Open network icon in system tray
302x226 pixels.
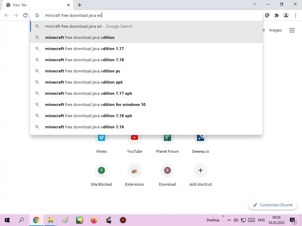(x=243, y=220)
